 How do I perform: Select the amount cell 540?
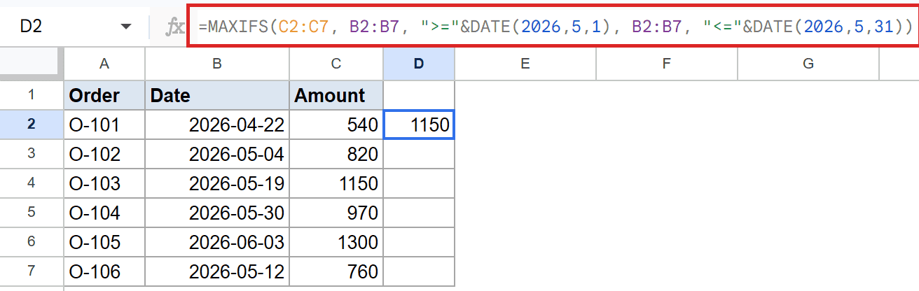336,125
